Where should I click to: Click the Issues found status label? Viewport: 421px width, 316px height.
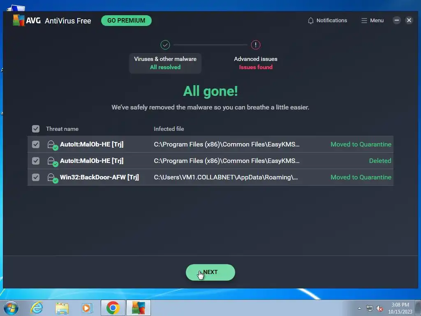tap(256, 67)
